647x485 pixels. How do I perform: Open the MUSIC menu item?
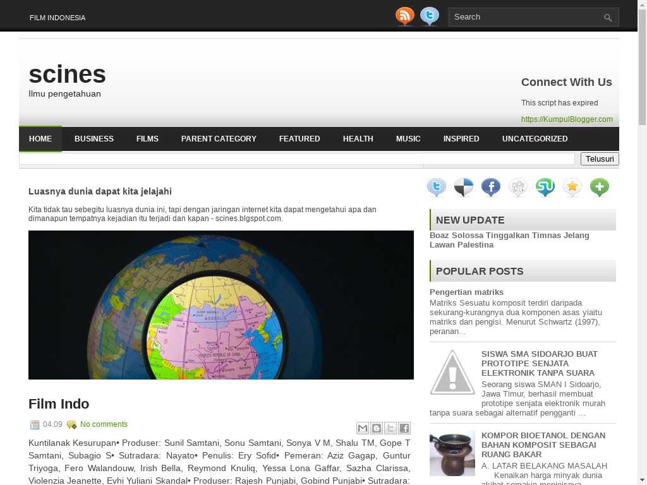[x=408, y=138]
